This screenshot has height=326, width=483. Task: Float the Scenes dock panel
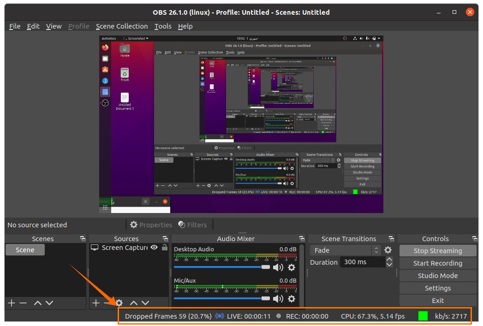83,238
